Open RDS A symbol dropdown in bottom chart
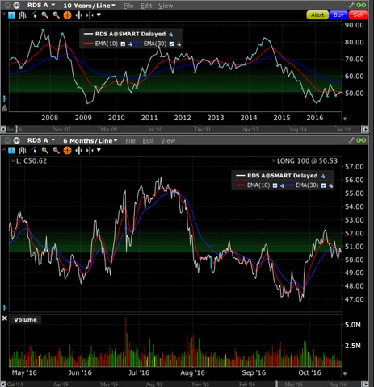374x387 pixels. [41, 140]
